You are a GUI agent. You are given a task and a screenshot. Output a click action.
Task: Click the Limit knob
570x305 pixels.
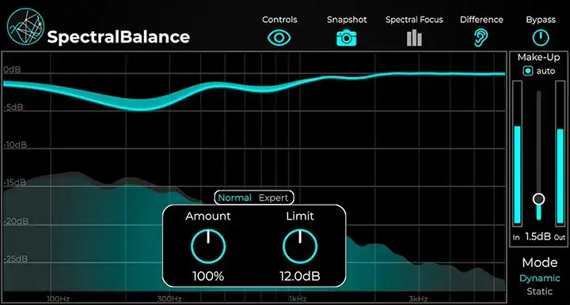300,247
